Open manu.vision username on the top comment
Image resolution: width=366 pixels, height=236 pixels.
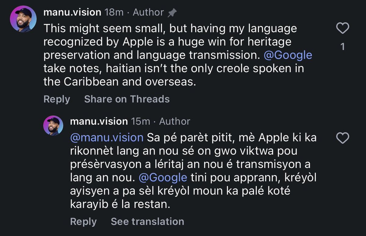[x=72, y=12]
